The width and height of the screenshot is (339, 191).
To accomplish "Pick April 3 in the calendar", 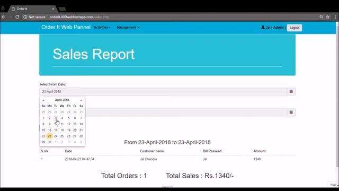I will point(56,118).
